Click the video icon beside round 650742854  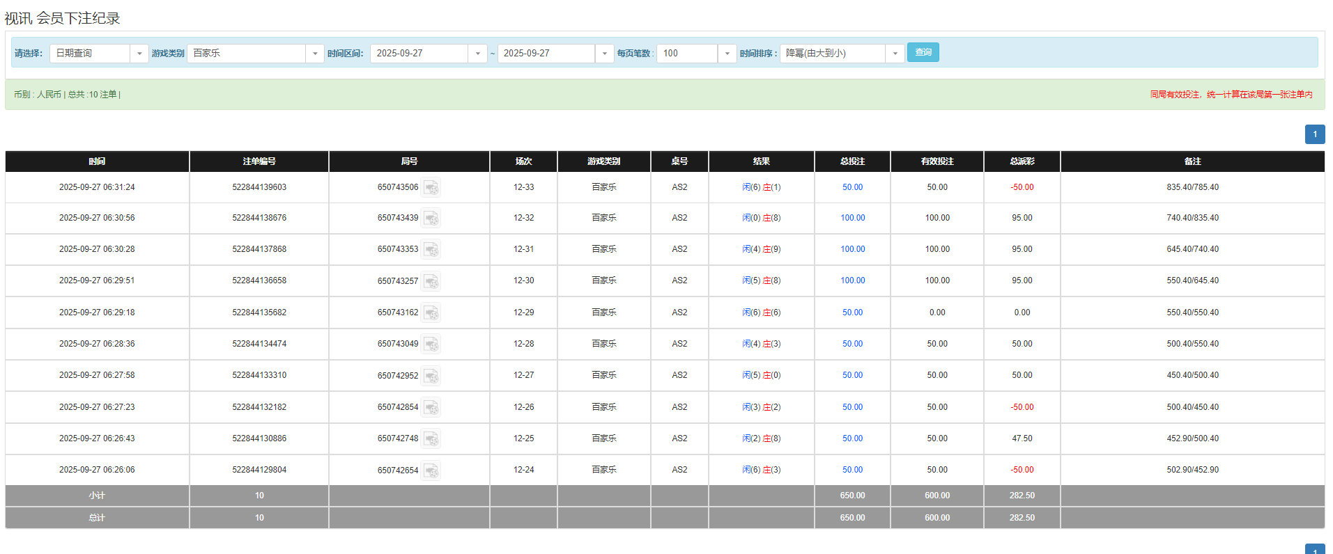click(431, 408)
